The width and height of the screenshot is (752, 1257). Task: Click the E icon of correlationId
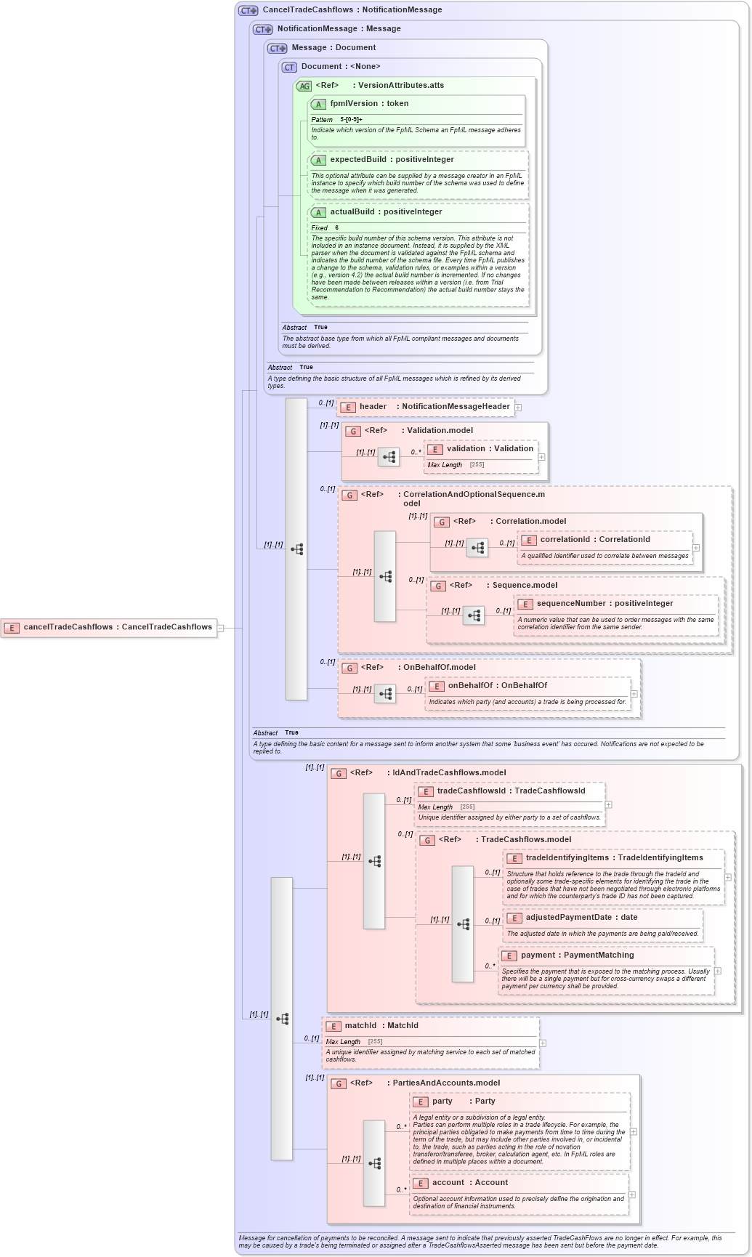coord(528,540)
